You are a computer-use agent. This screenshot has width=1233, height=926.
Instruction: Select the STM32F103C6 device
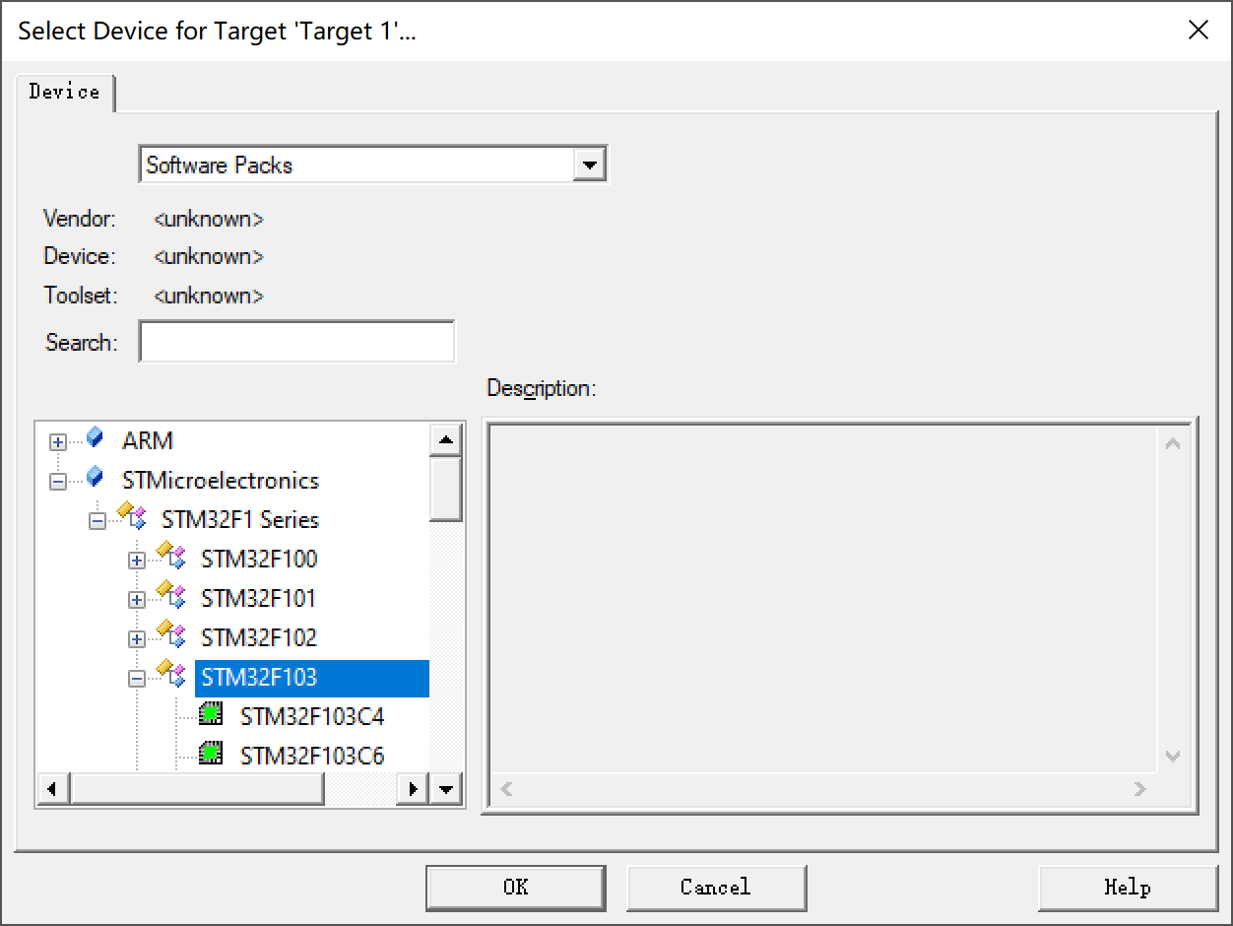312,756
